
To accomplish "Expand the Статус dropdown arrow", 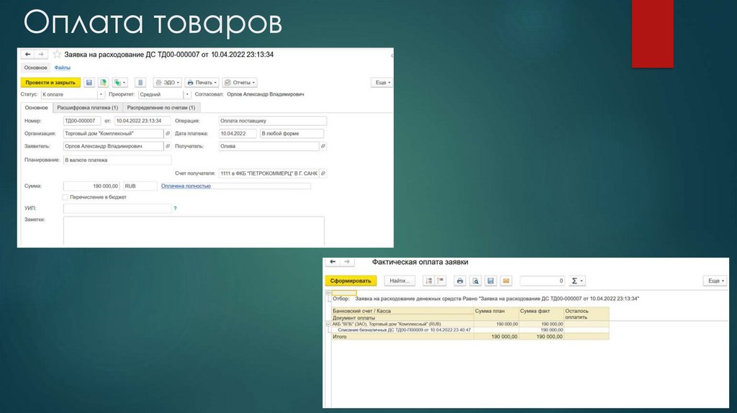I will point(101,94).
